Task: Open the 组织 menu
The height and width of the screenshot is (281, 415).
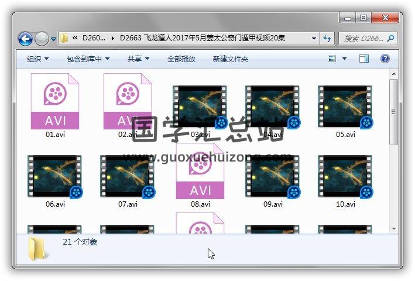Action: 37,59
